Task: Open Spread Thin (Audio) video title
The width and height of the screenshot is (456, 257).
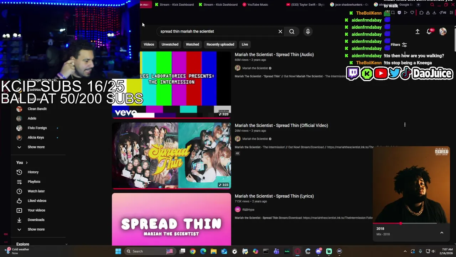Action: tap(274, 55)
